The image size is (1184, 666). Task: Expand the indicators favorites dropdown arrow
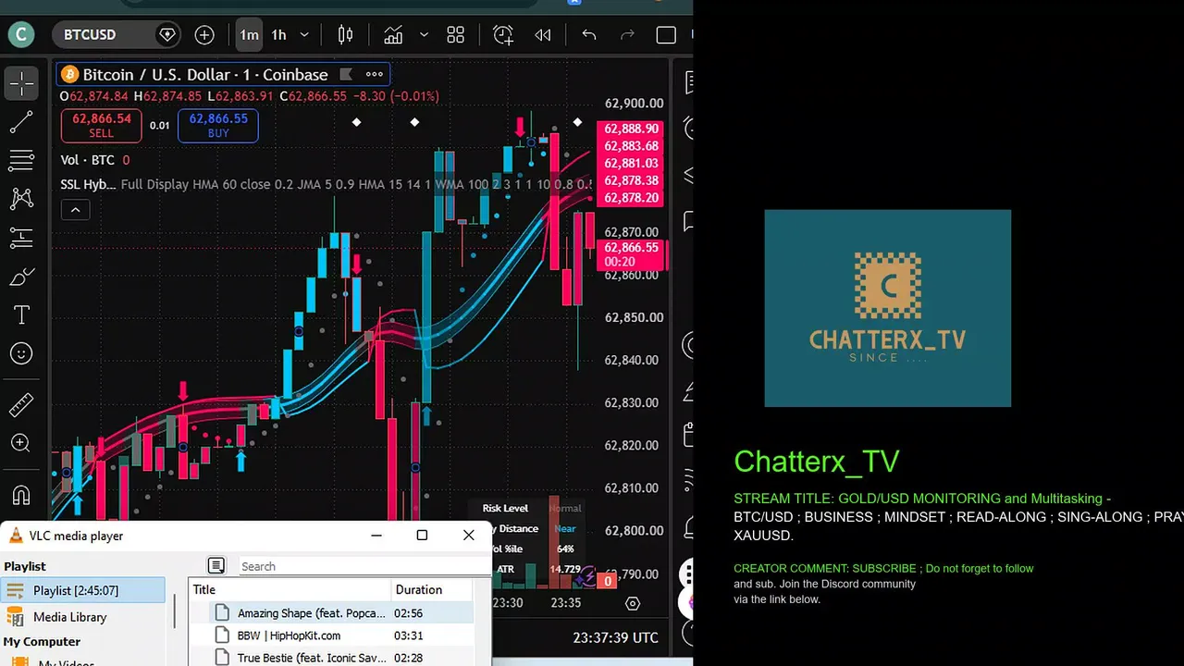pos(424,35)
